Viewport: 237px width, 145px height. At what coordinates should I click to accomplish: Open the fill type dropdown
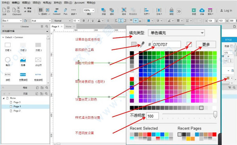click(176, 33)
